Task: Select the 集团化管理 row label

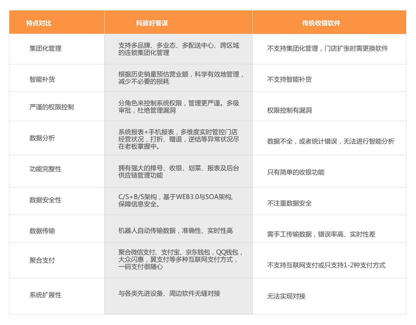Action: pyautogui.click(x=45, y=48)
